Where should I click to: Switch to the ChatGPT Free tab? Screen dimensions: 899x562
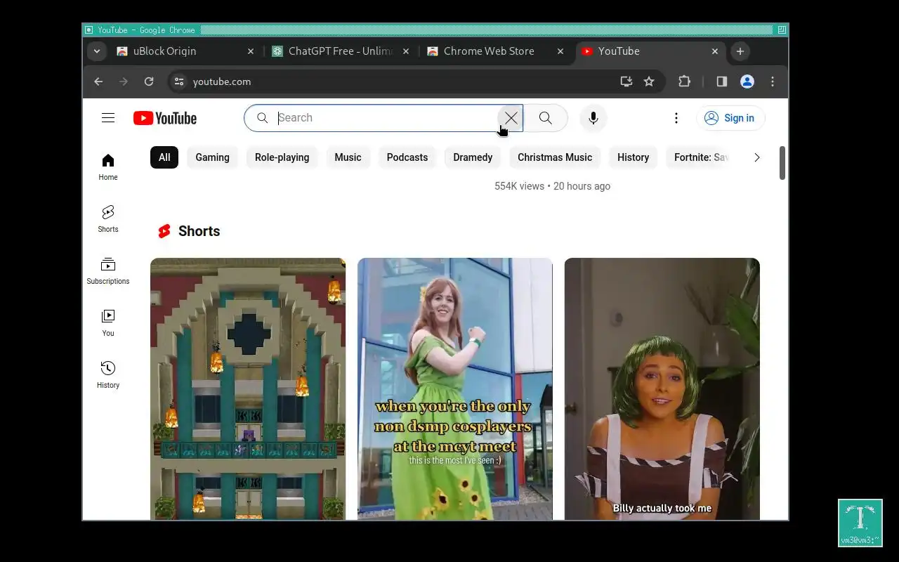click(x=341, y=51)
